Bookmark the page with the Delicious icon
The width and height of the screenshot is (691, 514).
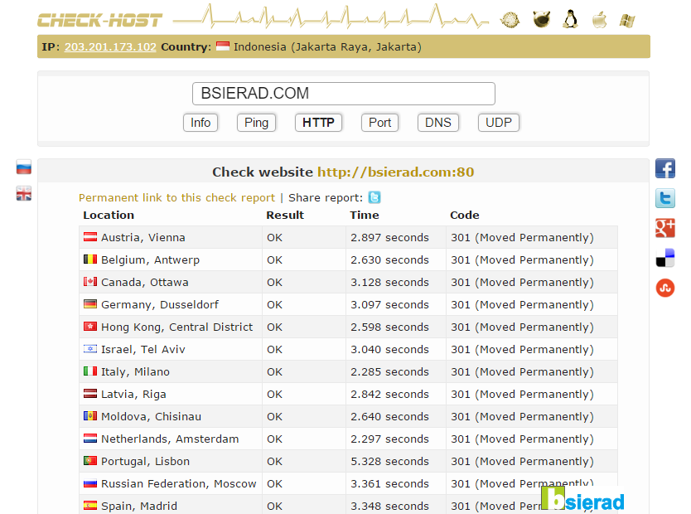coord(665,258)
